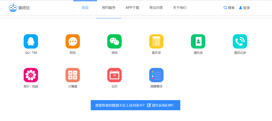Click the 通话记录 label text
Image resolution: width=272 pixels, height=121 pixels.
(240, 53)
